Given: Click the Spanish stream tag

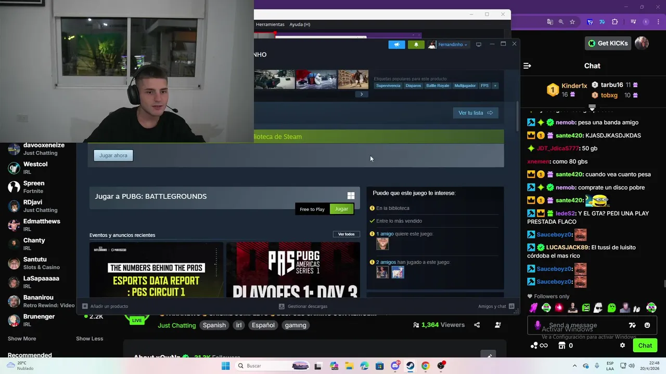Looking at the screenshot, I should pos(214,325).
